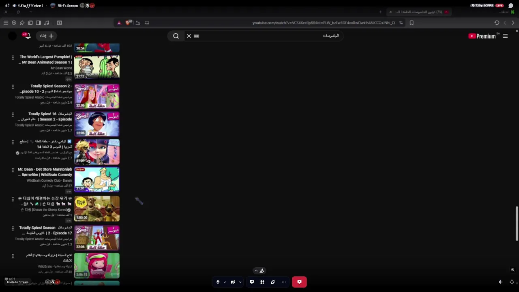This screenshot has height=292, width=519.
Task: Expand the microphone options arrow
Action: [225, 282]
